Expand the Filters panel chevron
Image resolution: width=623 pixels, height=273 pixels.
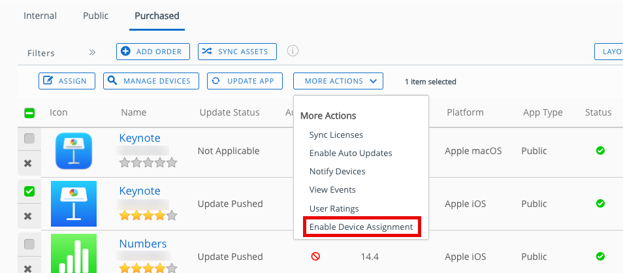92,52
